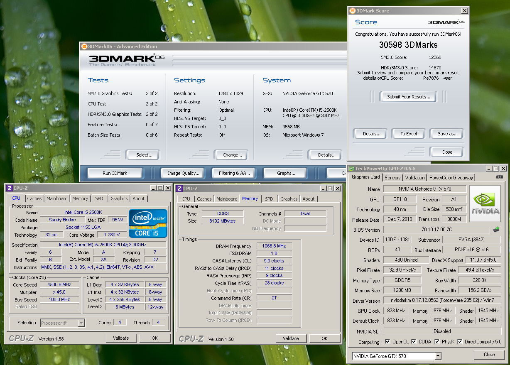
Task: Click Submit Your Results button
Action: (x=409, y=97)
